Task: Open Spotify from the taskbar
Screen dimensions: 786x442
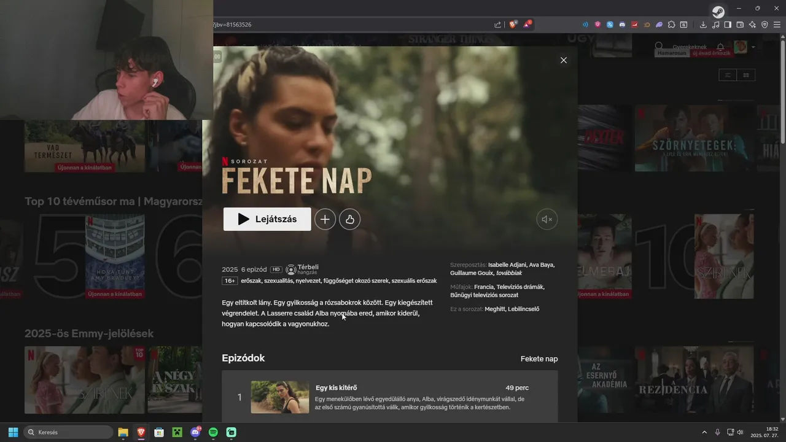Action: point(213,432)
